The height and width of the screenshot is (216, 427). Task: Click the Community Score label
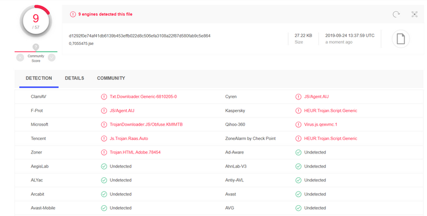pyautogui.click(x=36, y=59)
